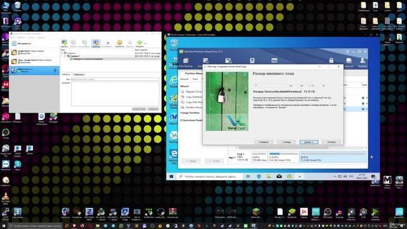407x229 pixels.
Task: Click Task View on the guest taskbar
Action: 248,177
